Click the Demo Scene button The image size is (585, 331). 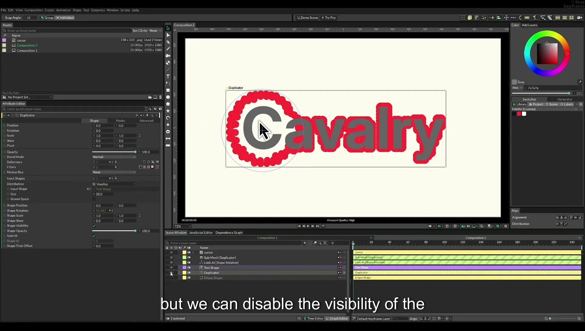(307, 18)
